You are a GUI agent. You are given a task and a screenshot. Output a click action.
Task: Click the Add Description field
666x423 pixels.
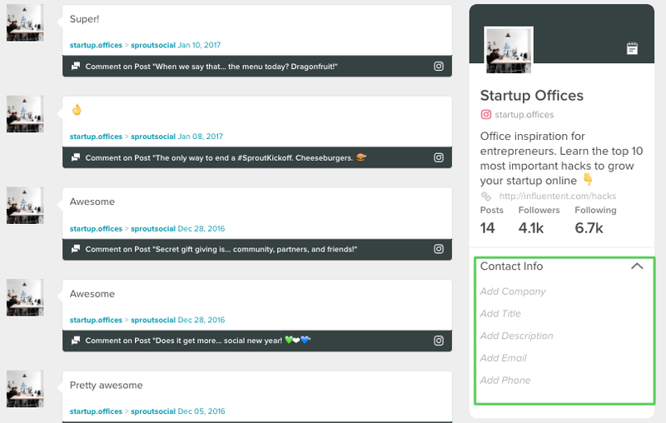tap(516, 336)
